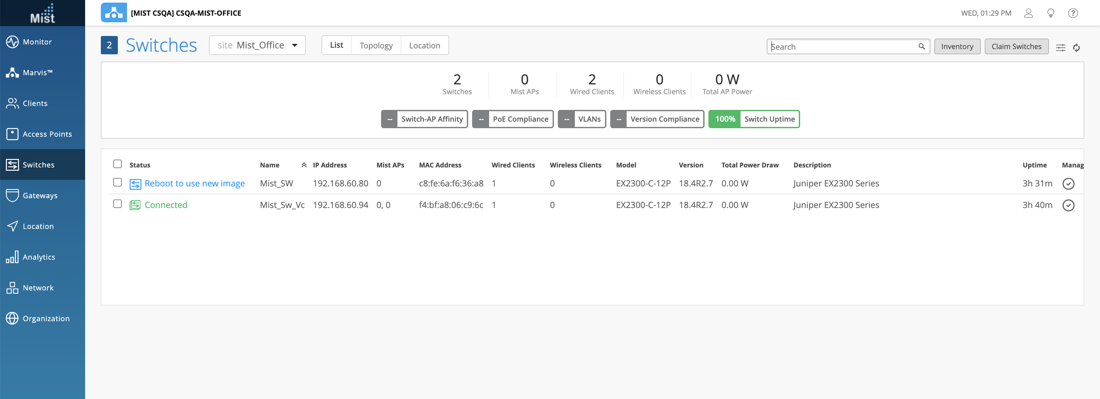Viewport: 1100px width, 399px height.
Task: Go to Analytics in the sidebar
Action: [x=38, y=257]
